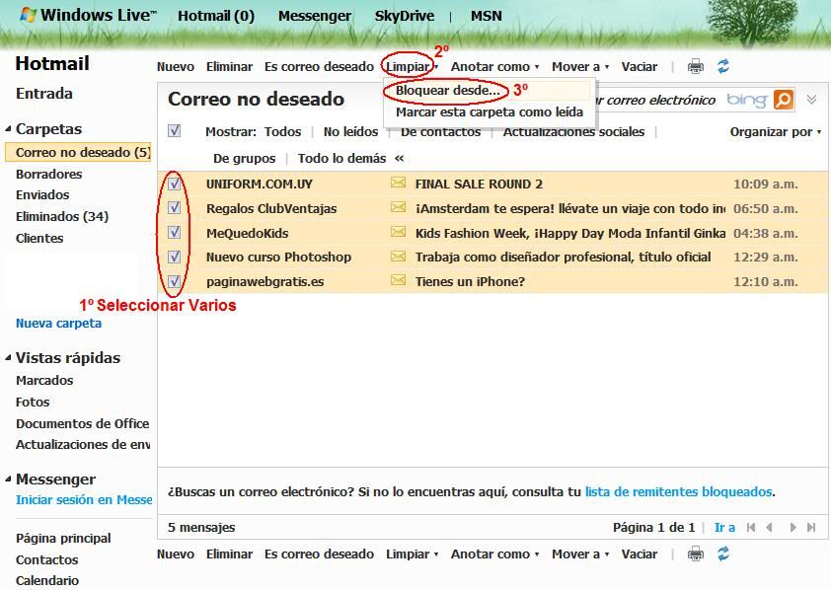
Task: Uncheck the Regalos ClubVentajas message checkbox
Action: pos(175,207)
